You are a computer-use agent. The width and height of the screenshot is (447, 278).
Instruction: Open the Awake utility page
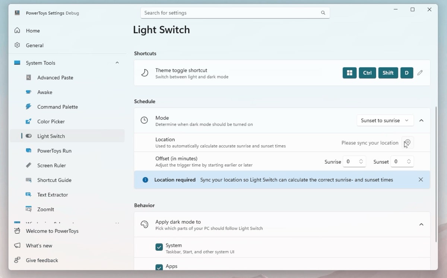45,92
